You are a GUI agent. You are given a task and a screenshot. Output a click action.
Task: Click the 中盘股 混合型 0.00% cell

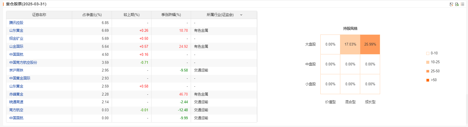[350, 64]
